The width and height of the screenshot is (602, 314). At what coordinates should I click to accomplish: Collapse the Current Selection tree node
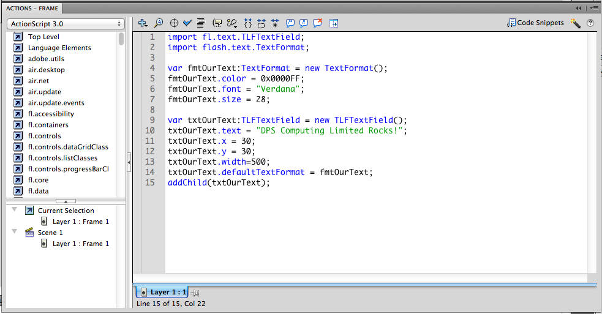(x=15, y=210)
